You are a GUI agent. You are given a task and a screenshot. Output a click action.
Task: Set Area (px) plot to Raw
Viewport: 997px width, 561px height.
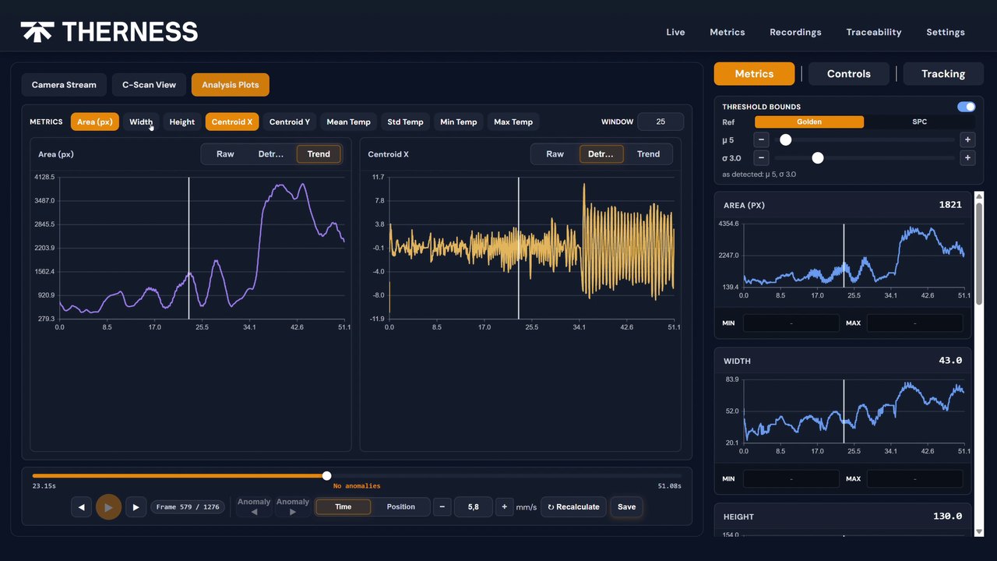[x=225, y=154]
